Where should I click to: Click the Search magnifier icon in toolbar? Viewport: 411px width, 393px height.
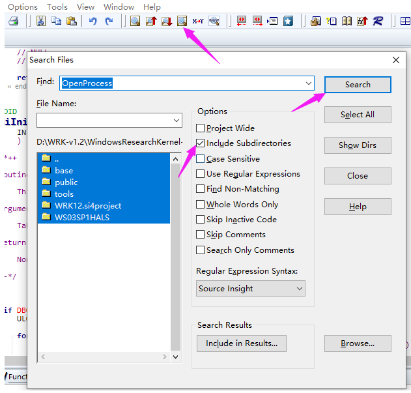[135, 21]
